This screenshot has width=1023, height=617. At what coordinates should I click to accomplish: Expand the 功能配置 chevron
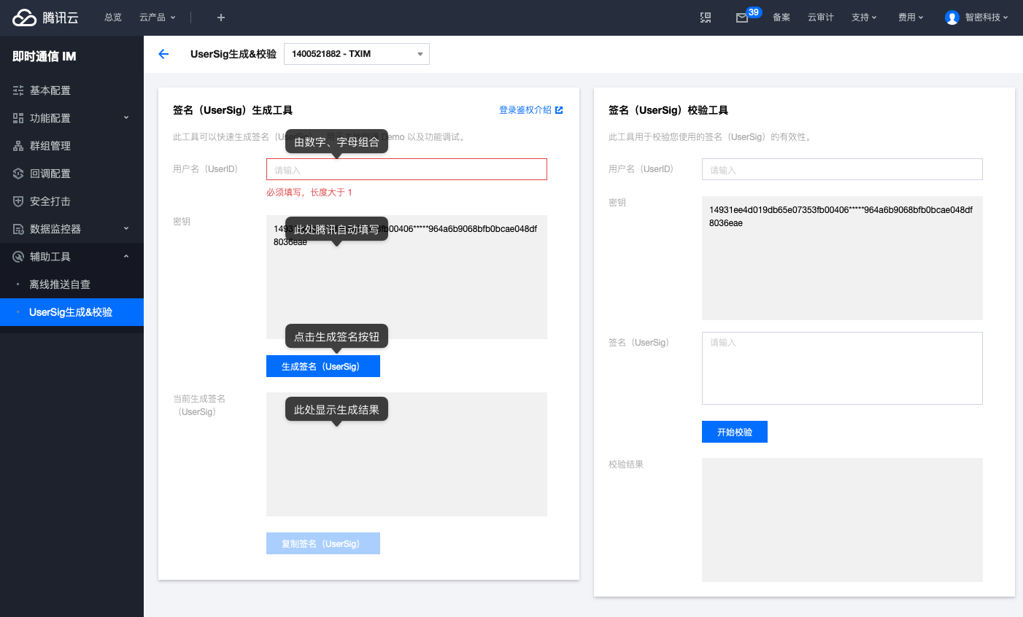pos(126,117)
